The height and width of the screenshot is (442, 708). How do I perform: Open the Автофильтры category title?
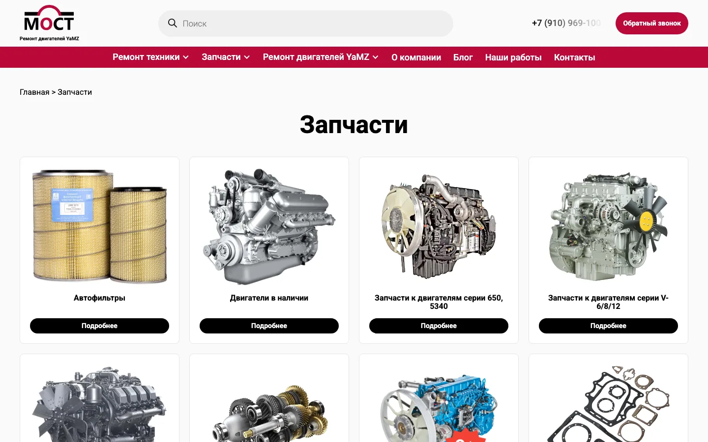(99, 298)
